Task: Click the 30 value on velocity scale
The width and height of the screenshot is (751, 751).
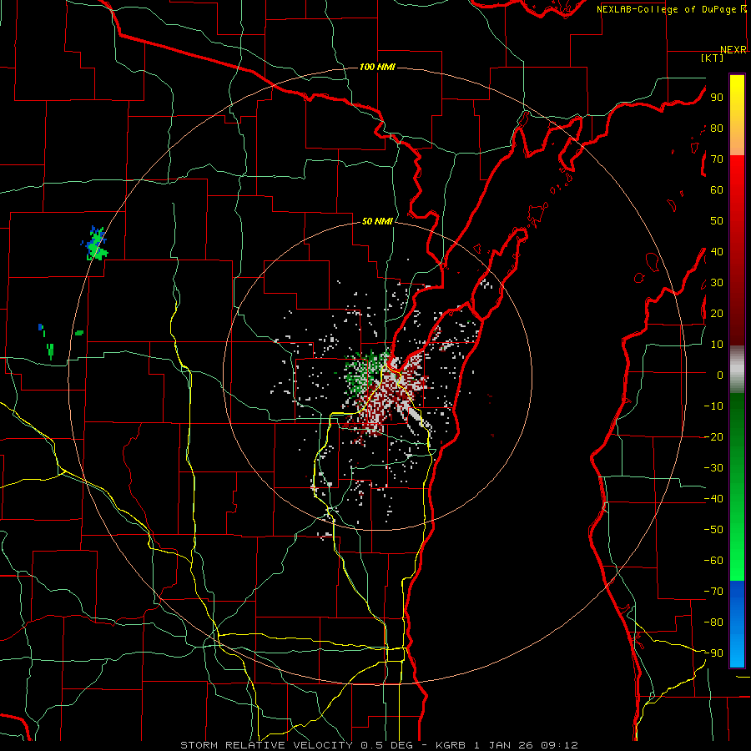Action: click(717, 283)
